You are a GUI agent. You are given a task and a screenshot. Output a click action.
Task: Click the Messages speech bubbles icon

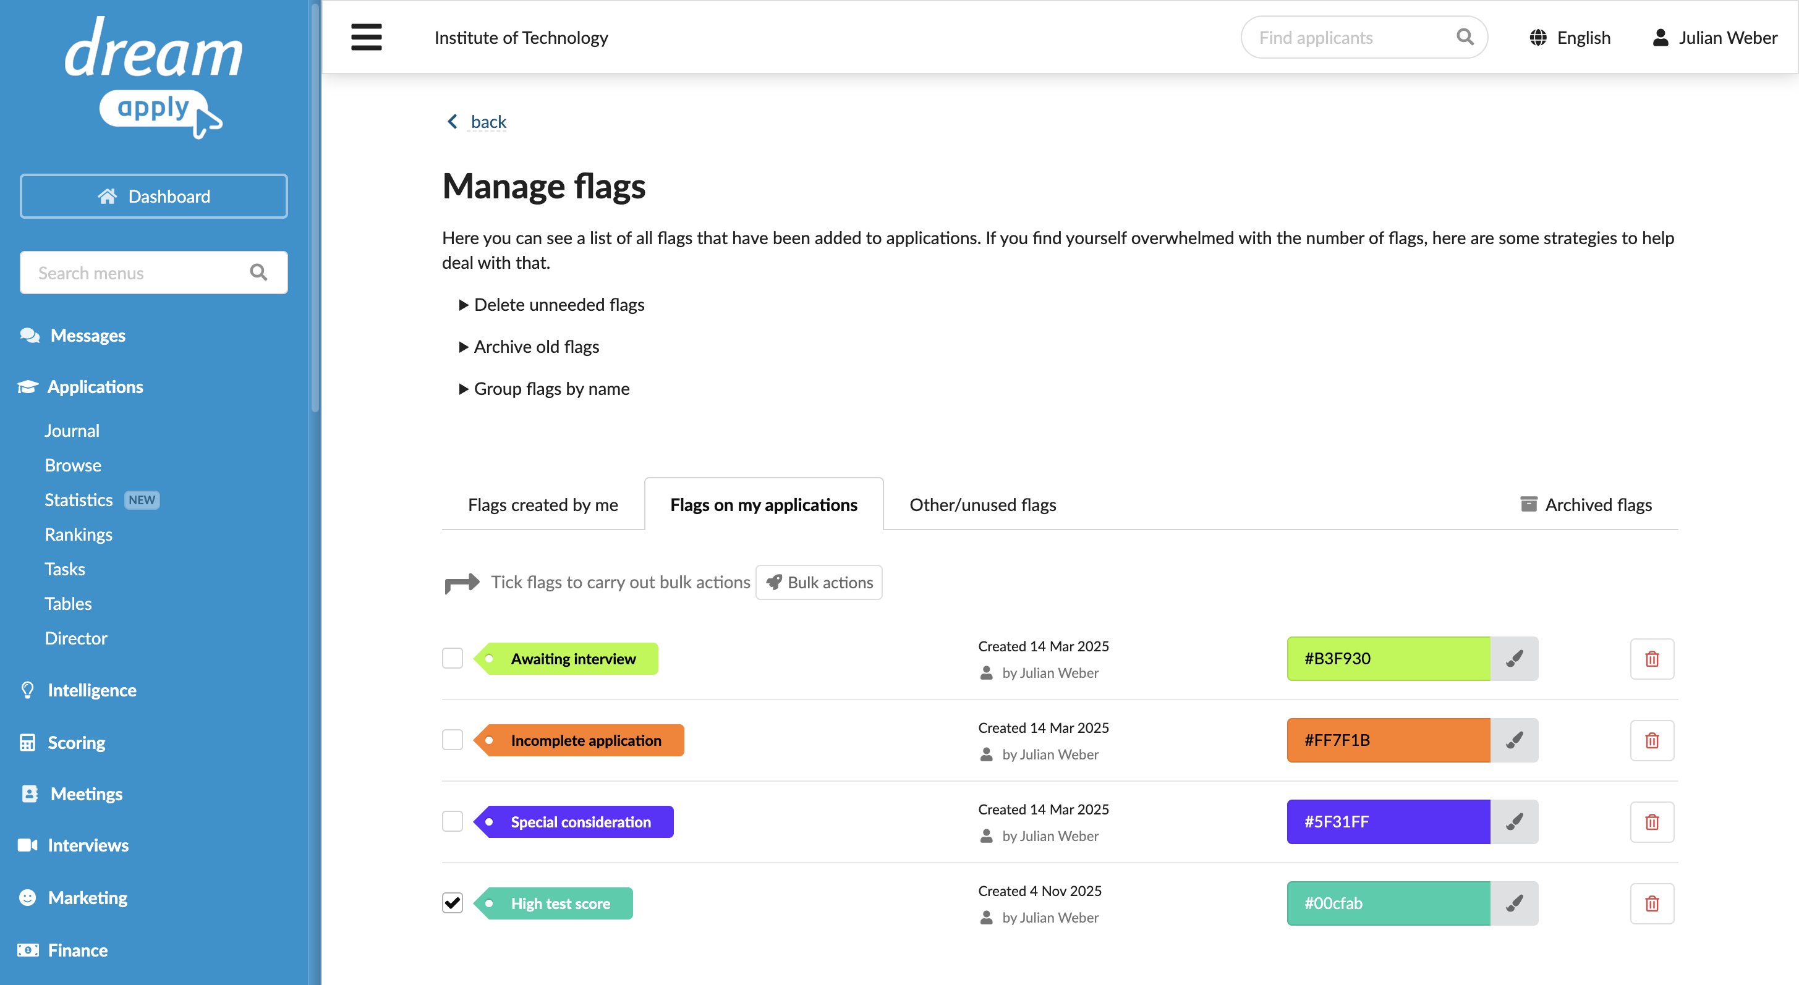click(29, 335)
